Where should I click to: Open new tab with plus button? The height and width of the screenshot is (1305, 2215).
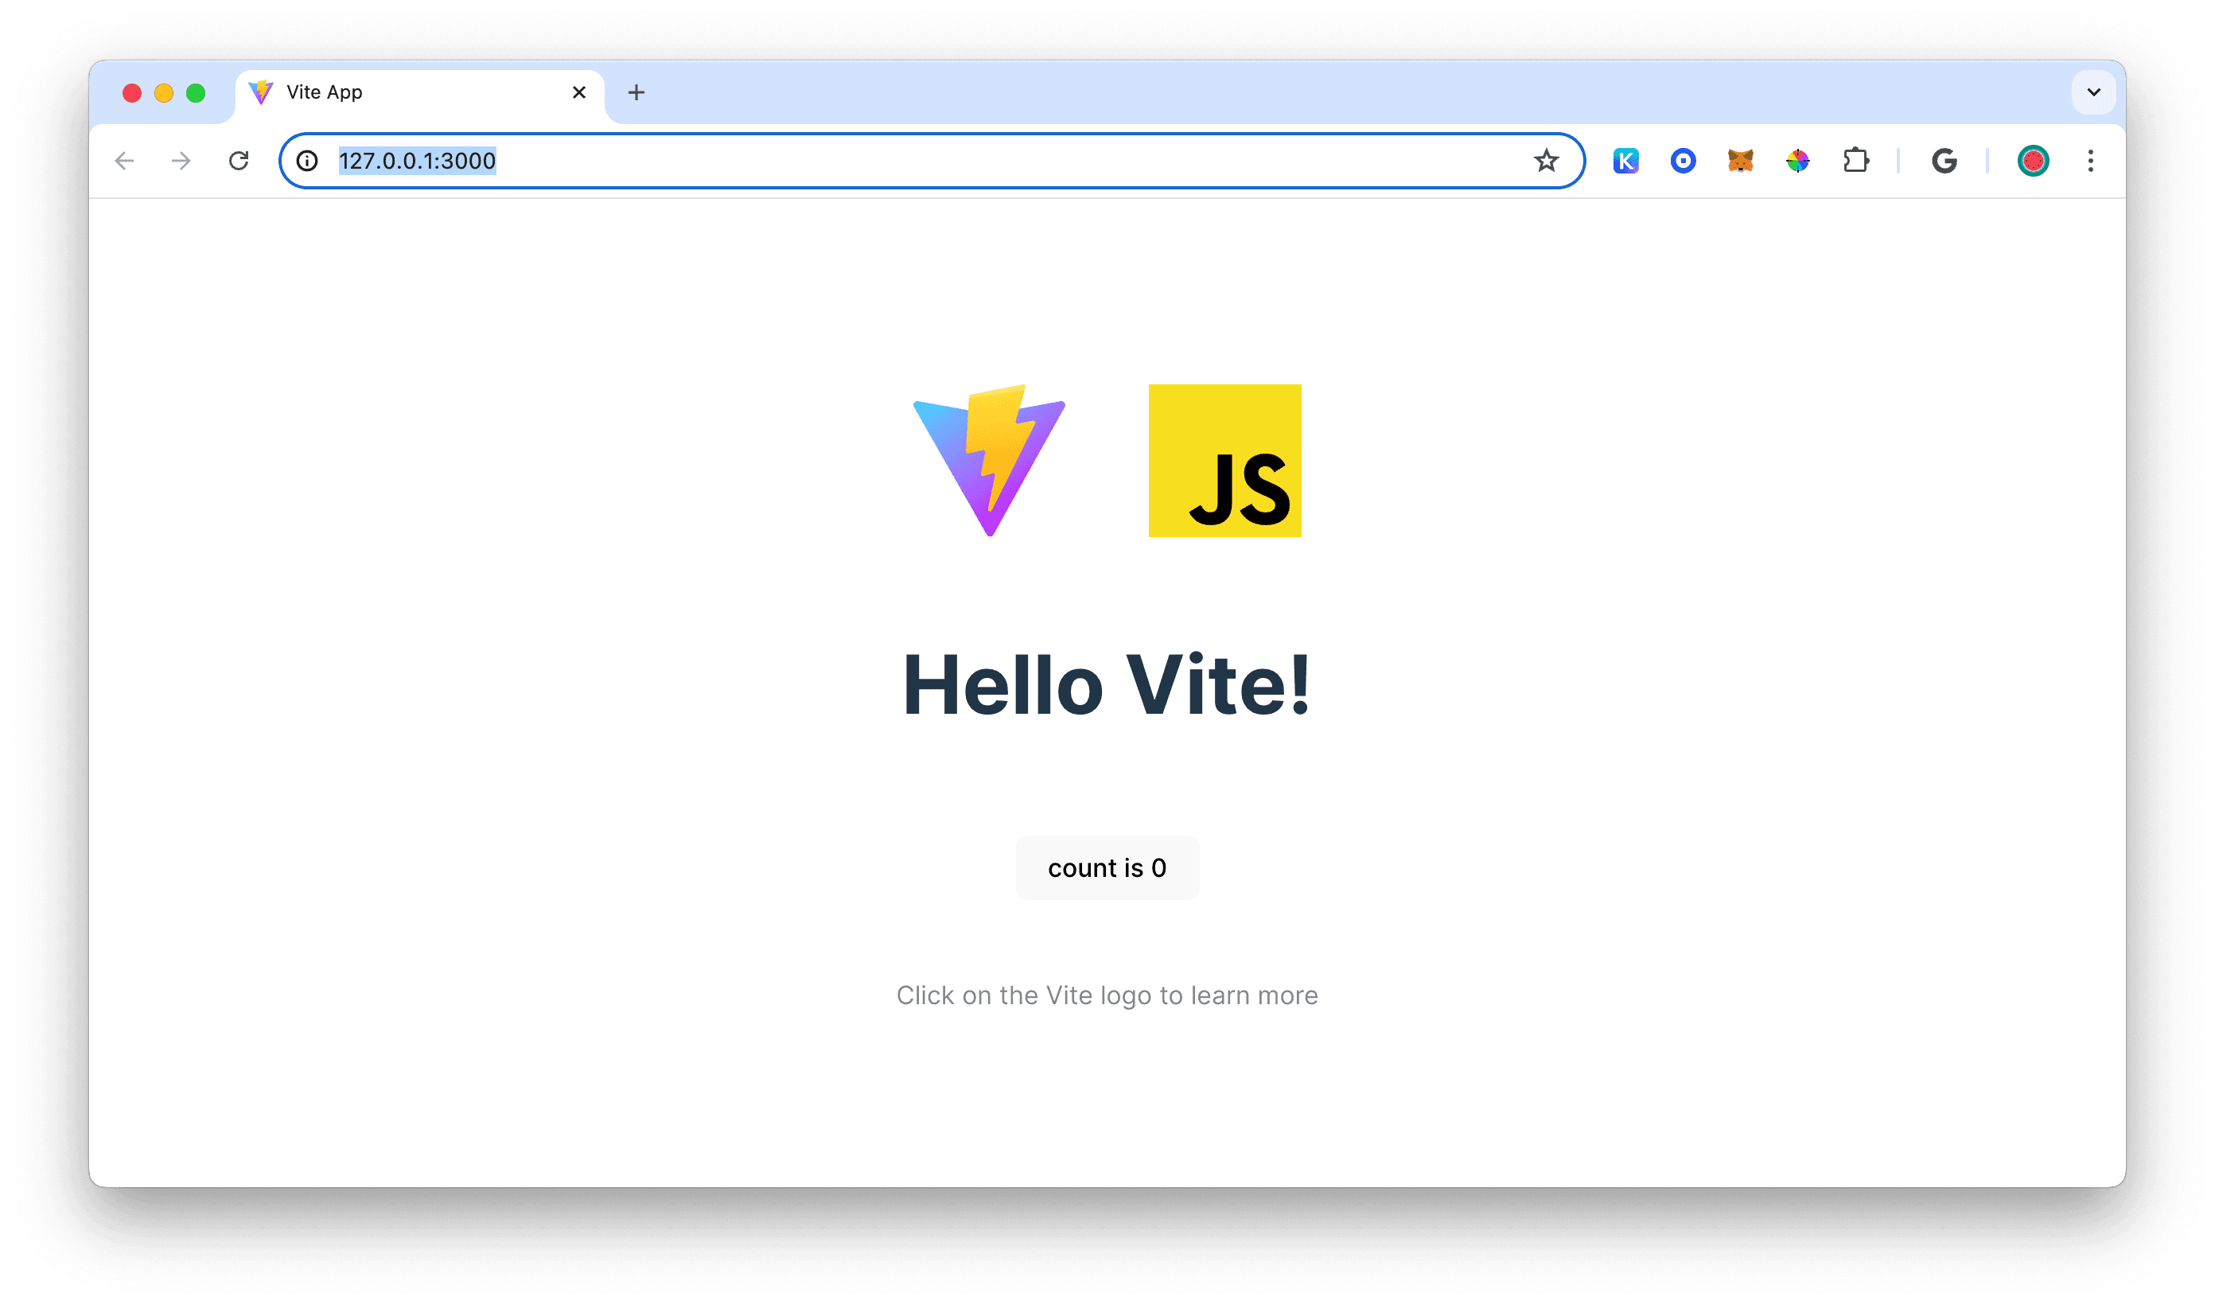coord(635,92)
